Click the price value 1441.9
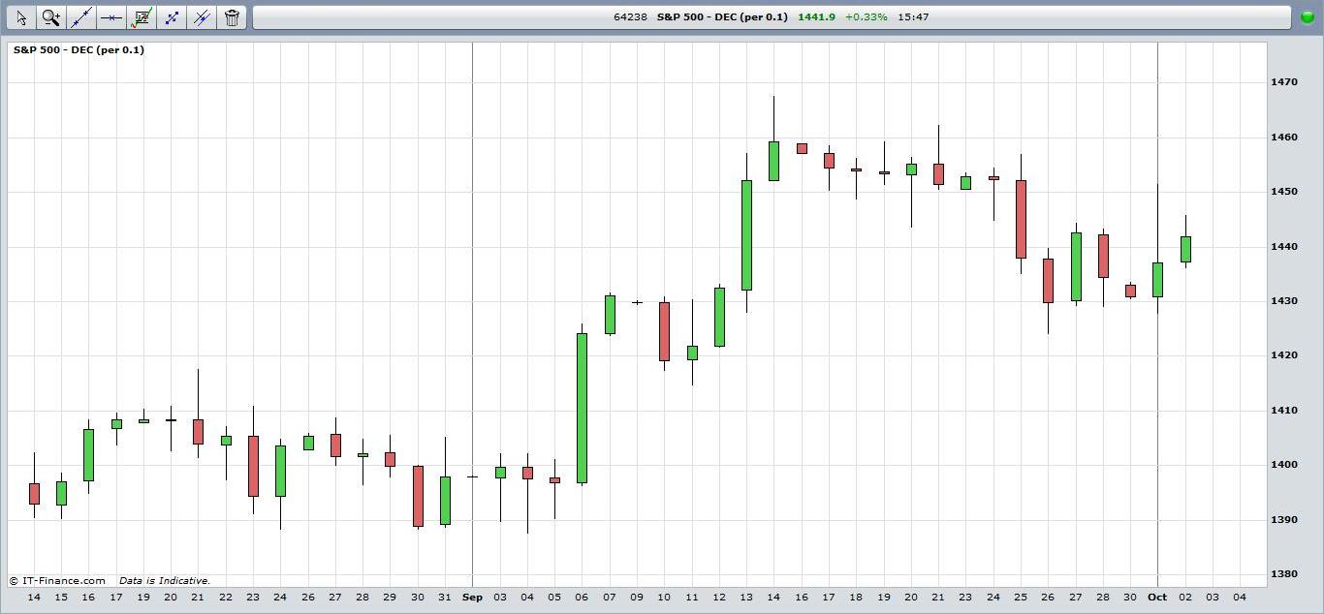Viewport: 1324px width, 614px height. pyautogui.click(x=816, y=17)
